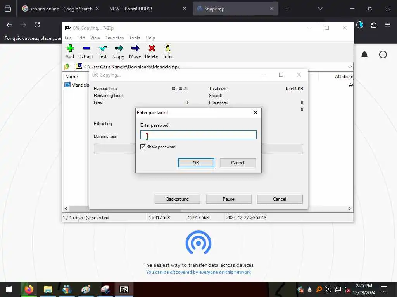397x297 pixels.
Task: Click the Enter password text field
Action: (198, 135)
